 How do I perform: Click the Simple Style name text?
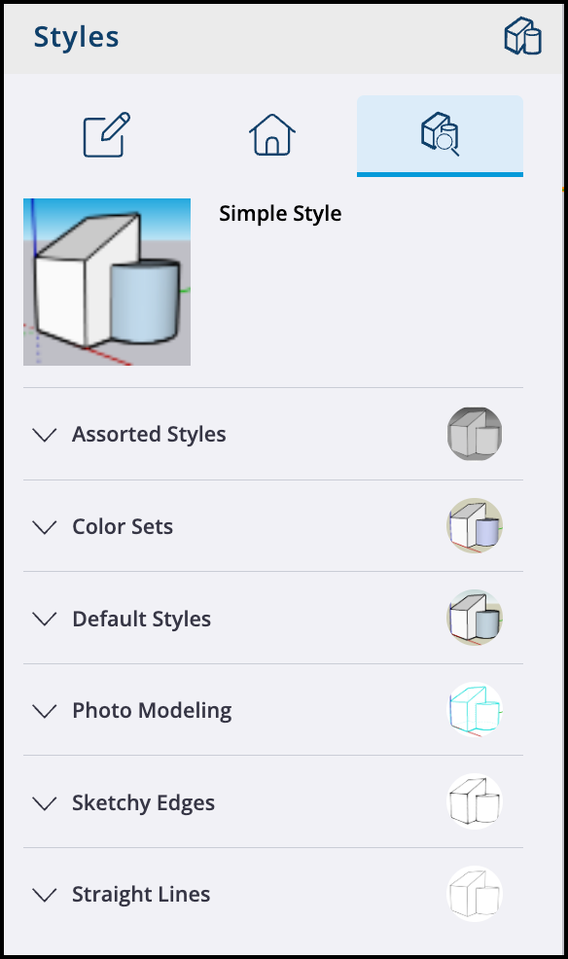click(280, 213)
